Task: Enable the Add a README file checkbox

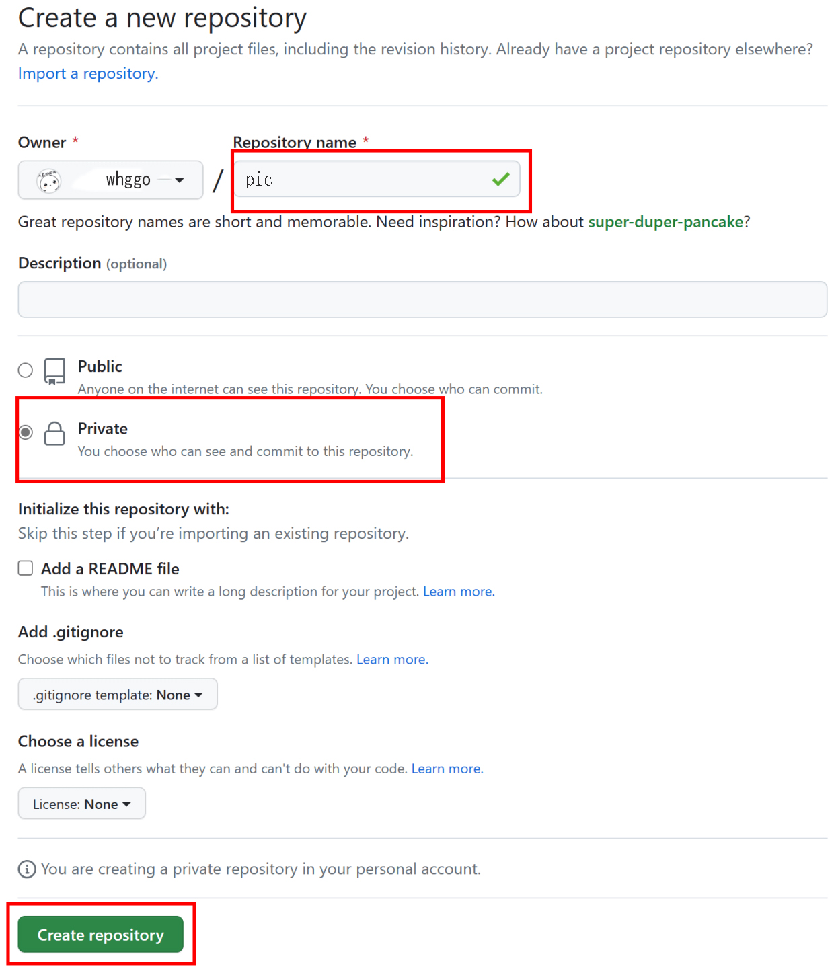Action: tap(26, 568)
